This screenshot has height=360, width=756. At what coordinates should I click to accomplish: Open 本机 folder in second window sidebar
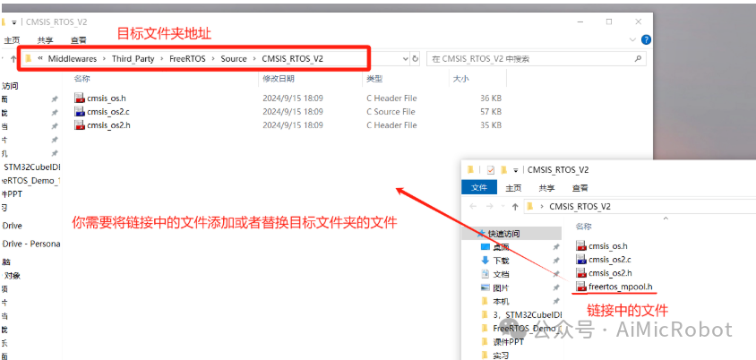501,301
